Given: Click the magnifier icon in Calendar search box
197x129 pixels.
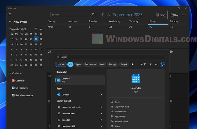Looking at the screenshot, I should pos(93,15).
